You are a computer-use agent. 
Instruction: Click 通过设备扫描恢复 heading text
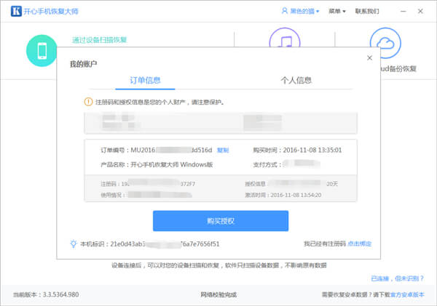click(x=100, y=40)
